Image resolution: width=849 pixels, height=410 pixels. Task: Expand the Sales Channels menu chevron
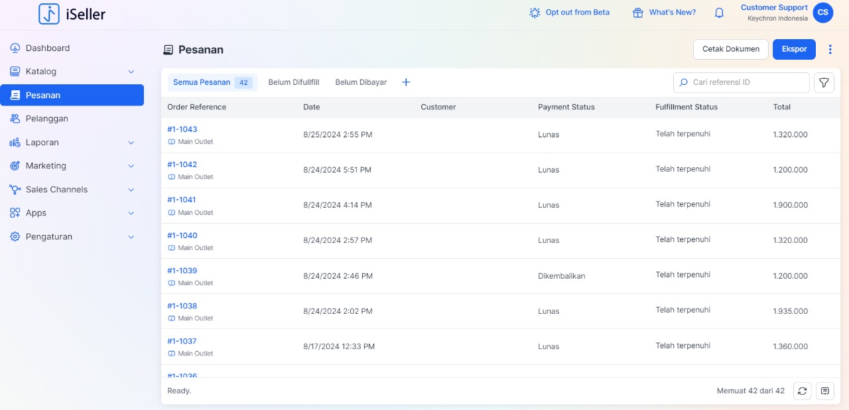pyautogui.click(x=131, y=190)
